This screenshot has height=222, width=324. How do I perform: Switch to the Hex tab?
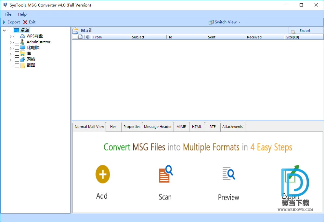click(113, 127)
